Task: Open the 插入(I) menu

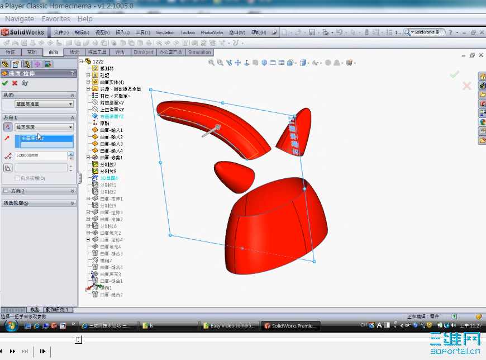Action: coord(122,32)
